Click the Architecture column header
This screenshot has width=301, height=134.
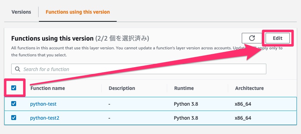tap(249, 88)
